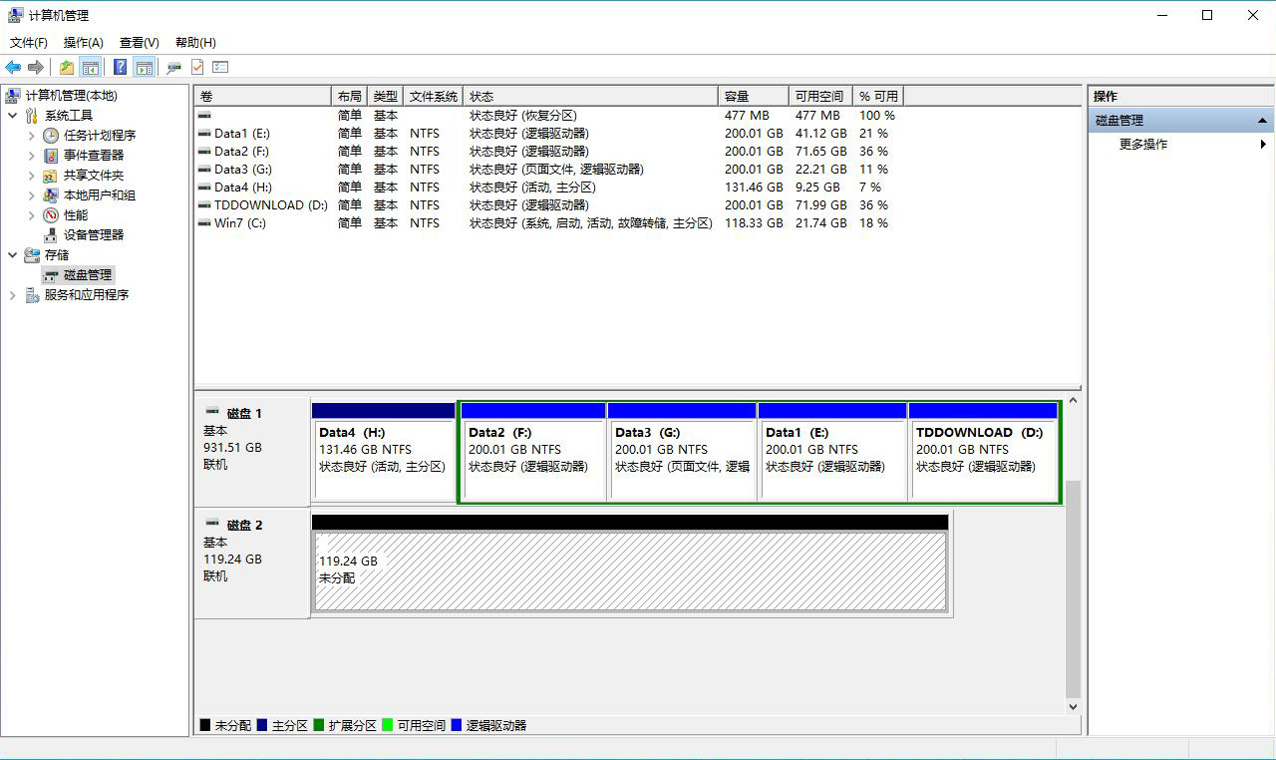
Task: Click the 磁盘管理 disk icon in tree
Action: coord(51,275)
